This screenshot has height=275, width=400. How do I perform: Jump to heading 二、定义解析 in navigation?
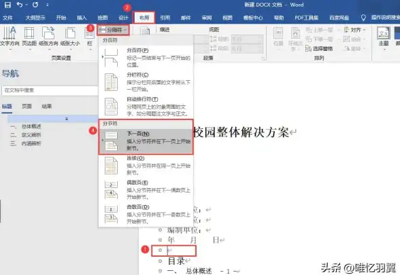[26, 135]
